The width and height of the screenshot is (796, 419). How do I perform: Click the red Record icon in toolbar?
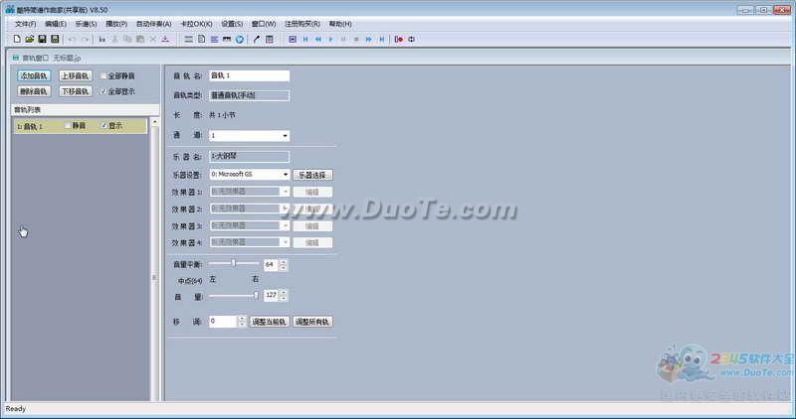click(399, 39)
